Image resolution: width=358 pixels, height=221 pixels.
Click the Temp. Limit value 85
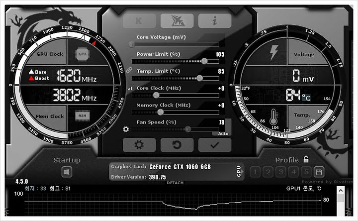tap(221, 71)
